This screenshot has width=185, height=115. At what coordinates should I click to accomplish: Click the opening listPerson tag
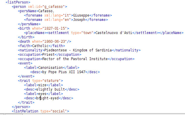pyautogui.click(x=18, y=2)
